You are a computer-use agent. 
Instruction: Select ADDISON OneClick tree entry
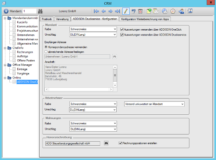27,82
